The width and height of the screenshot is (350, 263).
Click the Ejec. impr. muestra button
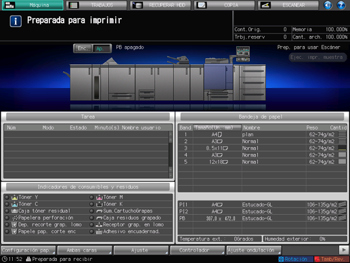[318, 57]
